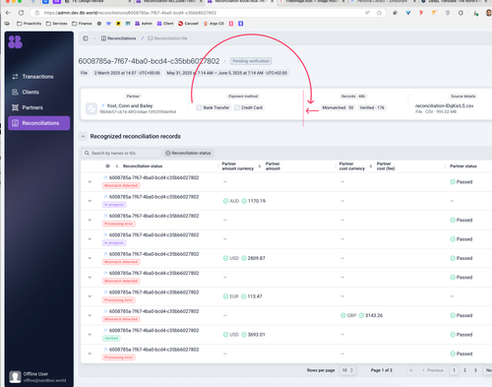This screenshot has width=492, height=387.
Task: Expand row with GBP 3143.26 cost
Action: pos(90,315)
